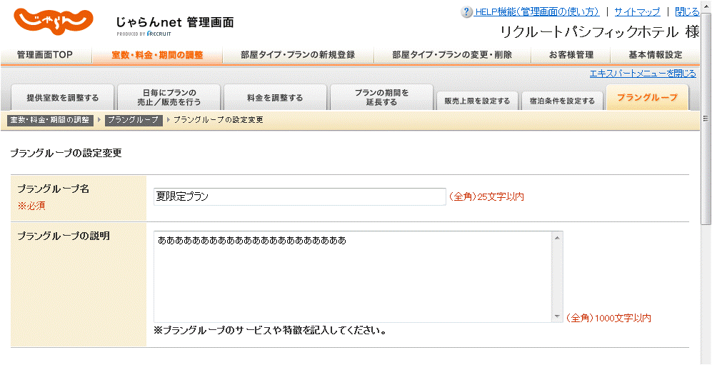
Task: Open 基本情報設定 menu
Action: pos(656,55)
